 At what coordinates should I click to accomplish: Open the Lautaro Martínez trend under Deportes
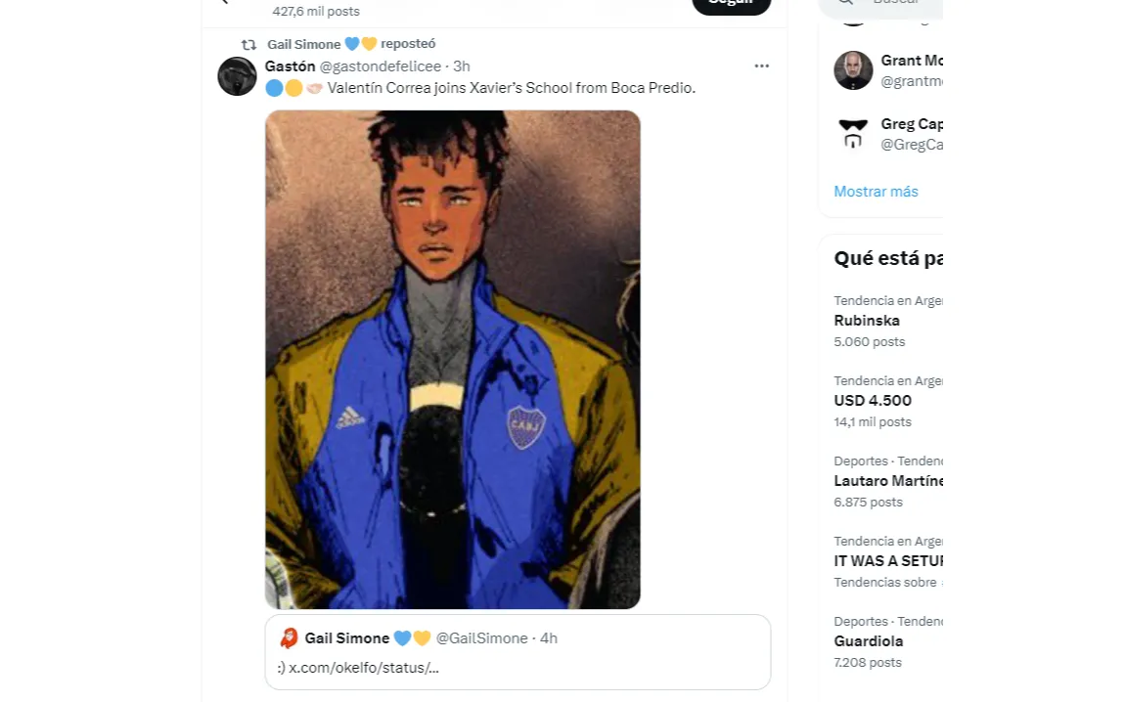click(888, 480)
